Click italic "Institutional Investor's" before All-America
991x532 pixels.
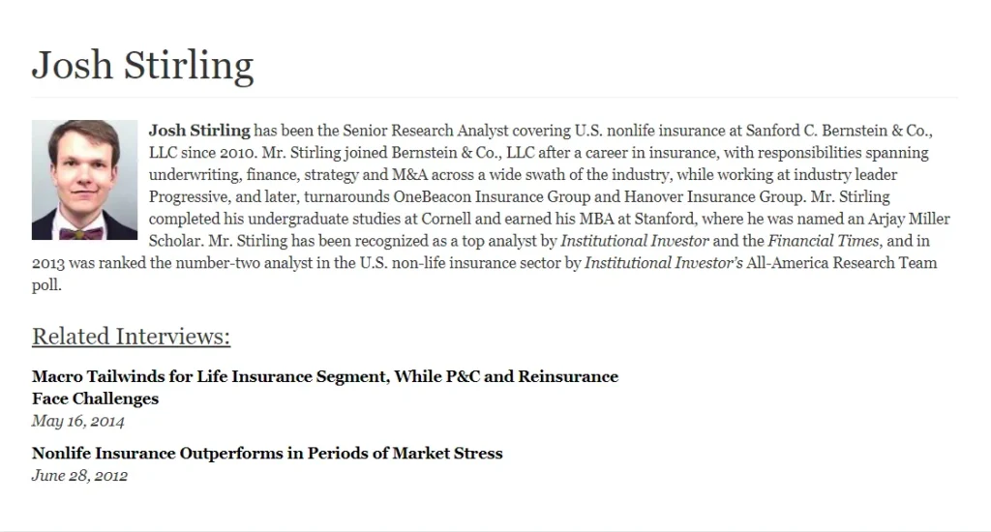pos(664,263)
